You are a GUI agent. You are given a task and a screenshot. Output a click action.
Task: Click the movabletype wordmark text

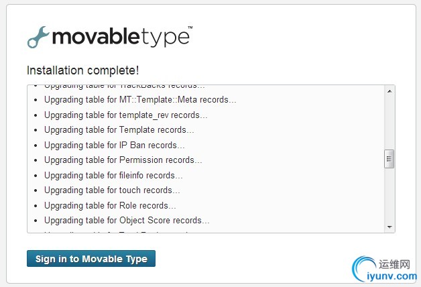122,37
